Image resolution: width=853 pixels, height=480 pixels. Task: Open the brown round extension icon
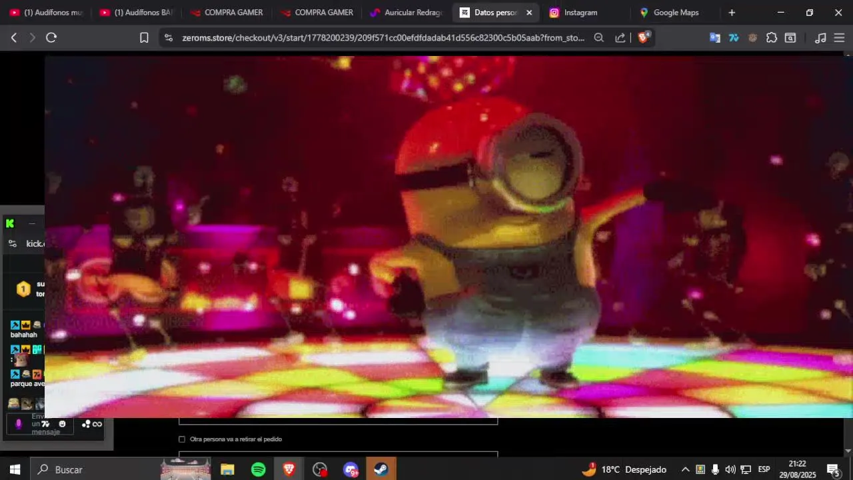(x=752, y=38)
